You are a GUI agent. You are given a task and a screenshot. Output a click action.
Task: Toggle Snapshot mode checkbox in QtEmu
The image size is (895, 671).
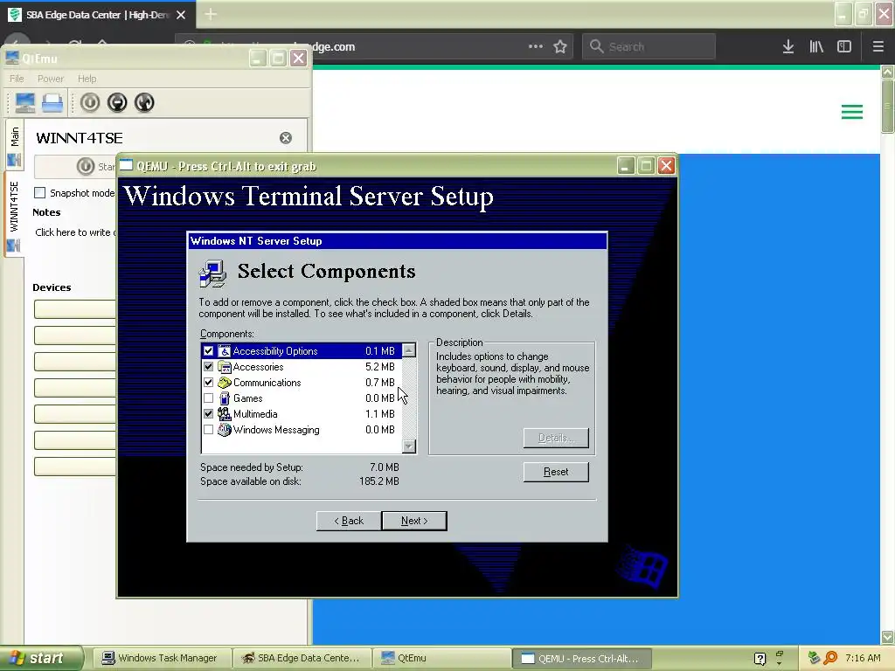point(40,193)
